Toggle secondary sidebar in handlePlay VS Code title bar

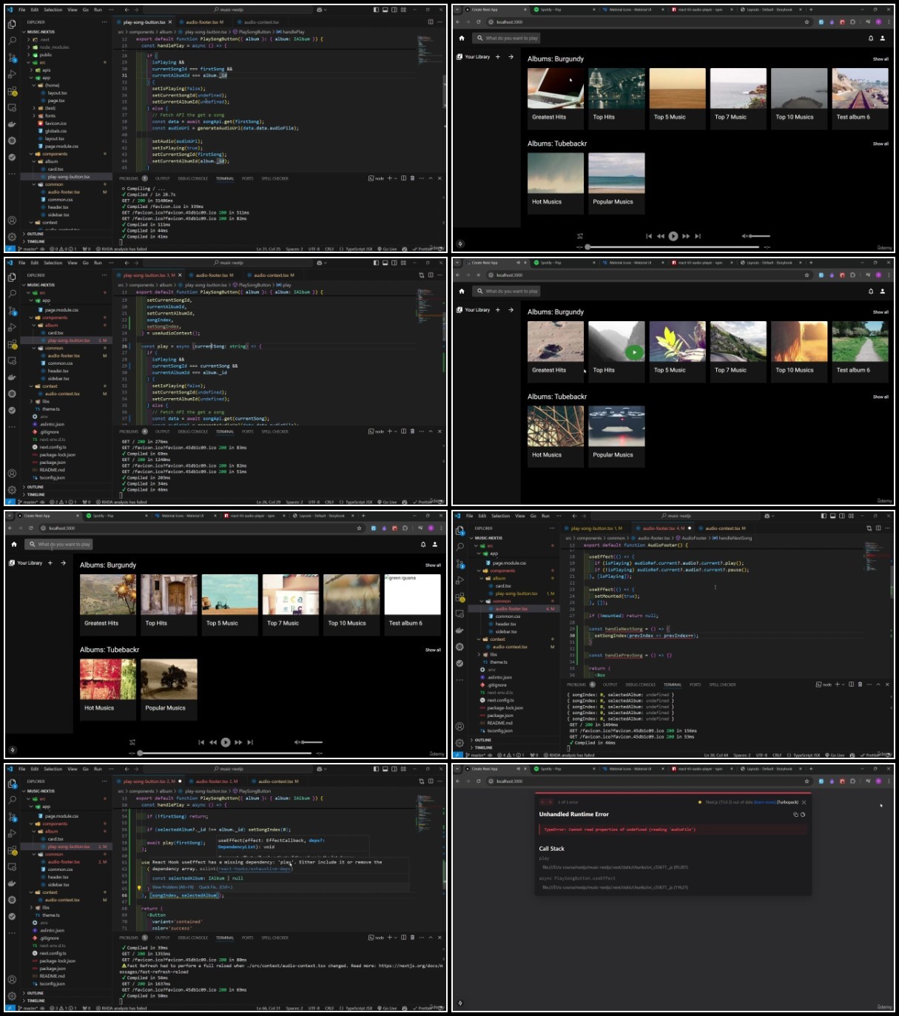(x=394, y=10)
